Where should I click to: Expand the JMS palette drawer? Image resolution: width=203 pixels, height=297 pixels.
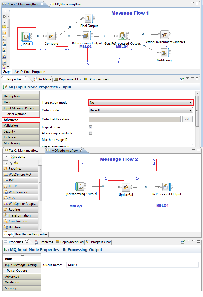click(21, 180)
